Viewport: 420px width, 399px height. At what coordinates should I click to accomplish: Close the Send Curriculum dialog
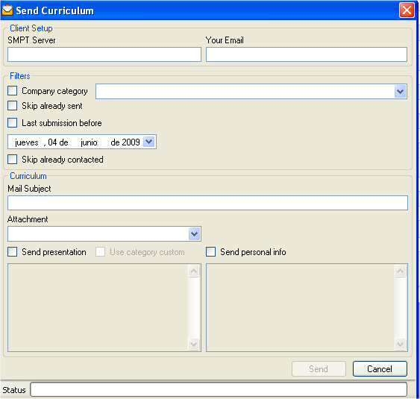[x=407, y=10]
